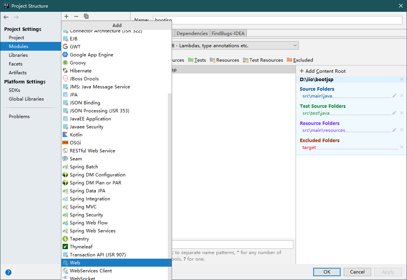Click Add Content Root
This screenshot has height=280, width=407.
click(x=323, y=71)
